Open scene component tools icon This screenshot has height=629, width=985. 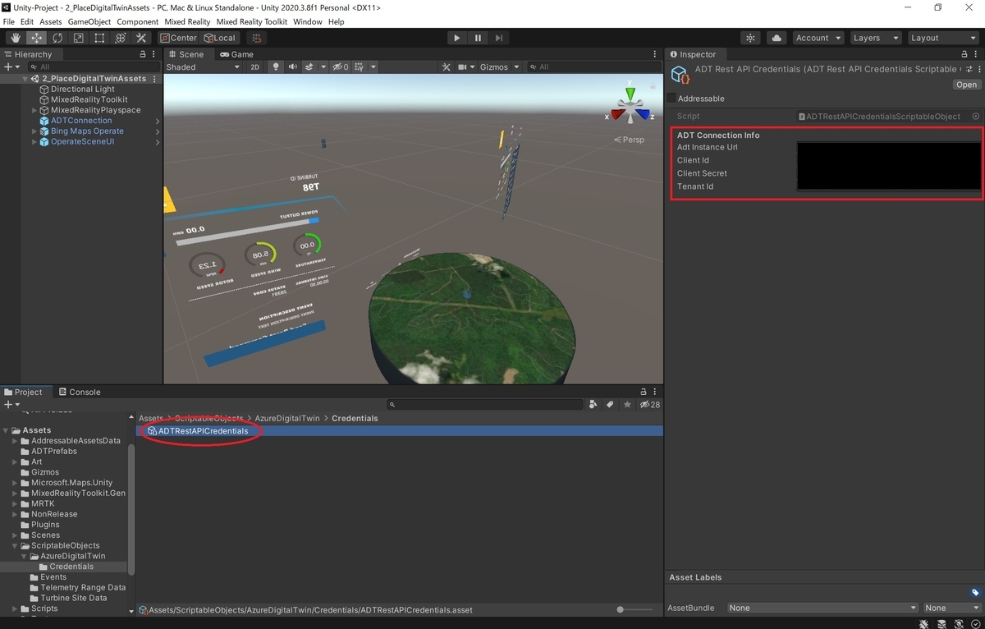click(x=447, y=67)
